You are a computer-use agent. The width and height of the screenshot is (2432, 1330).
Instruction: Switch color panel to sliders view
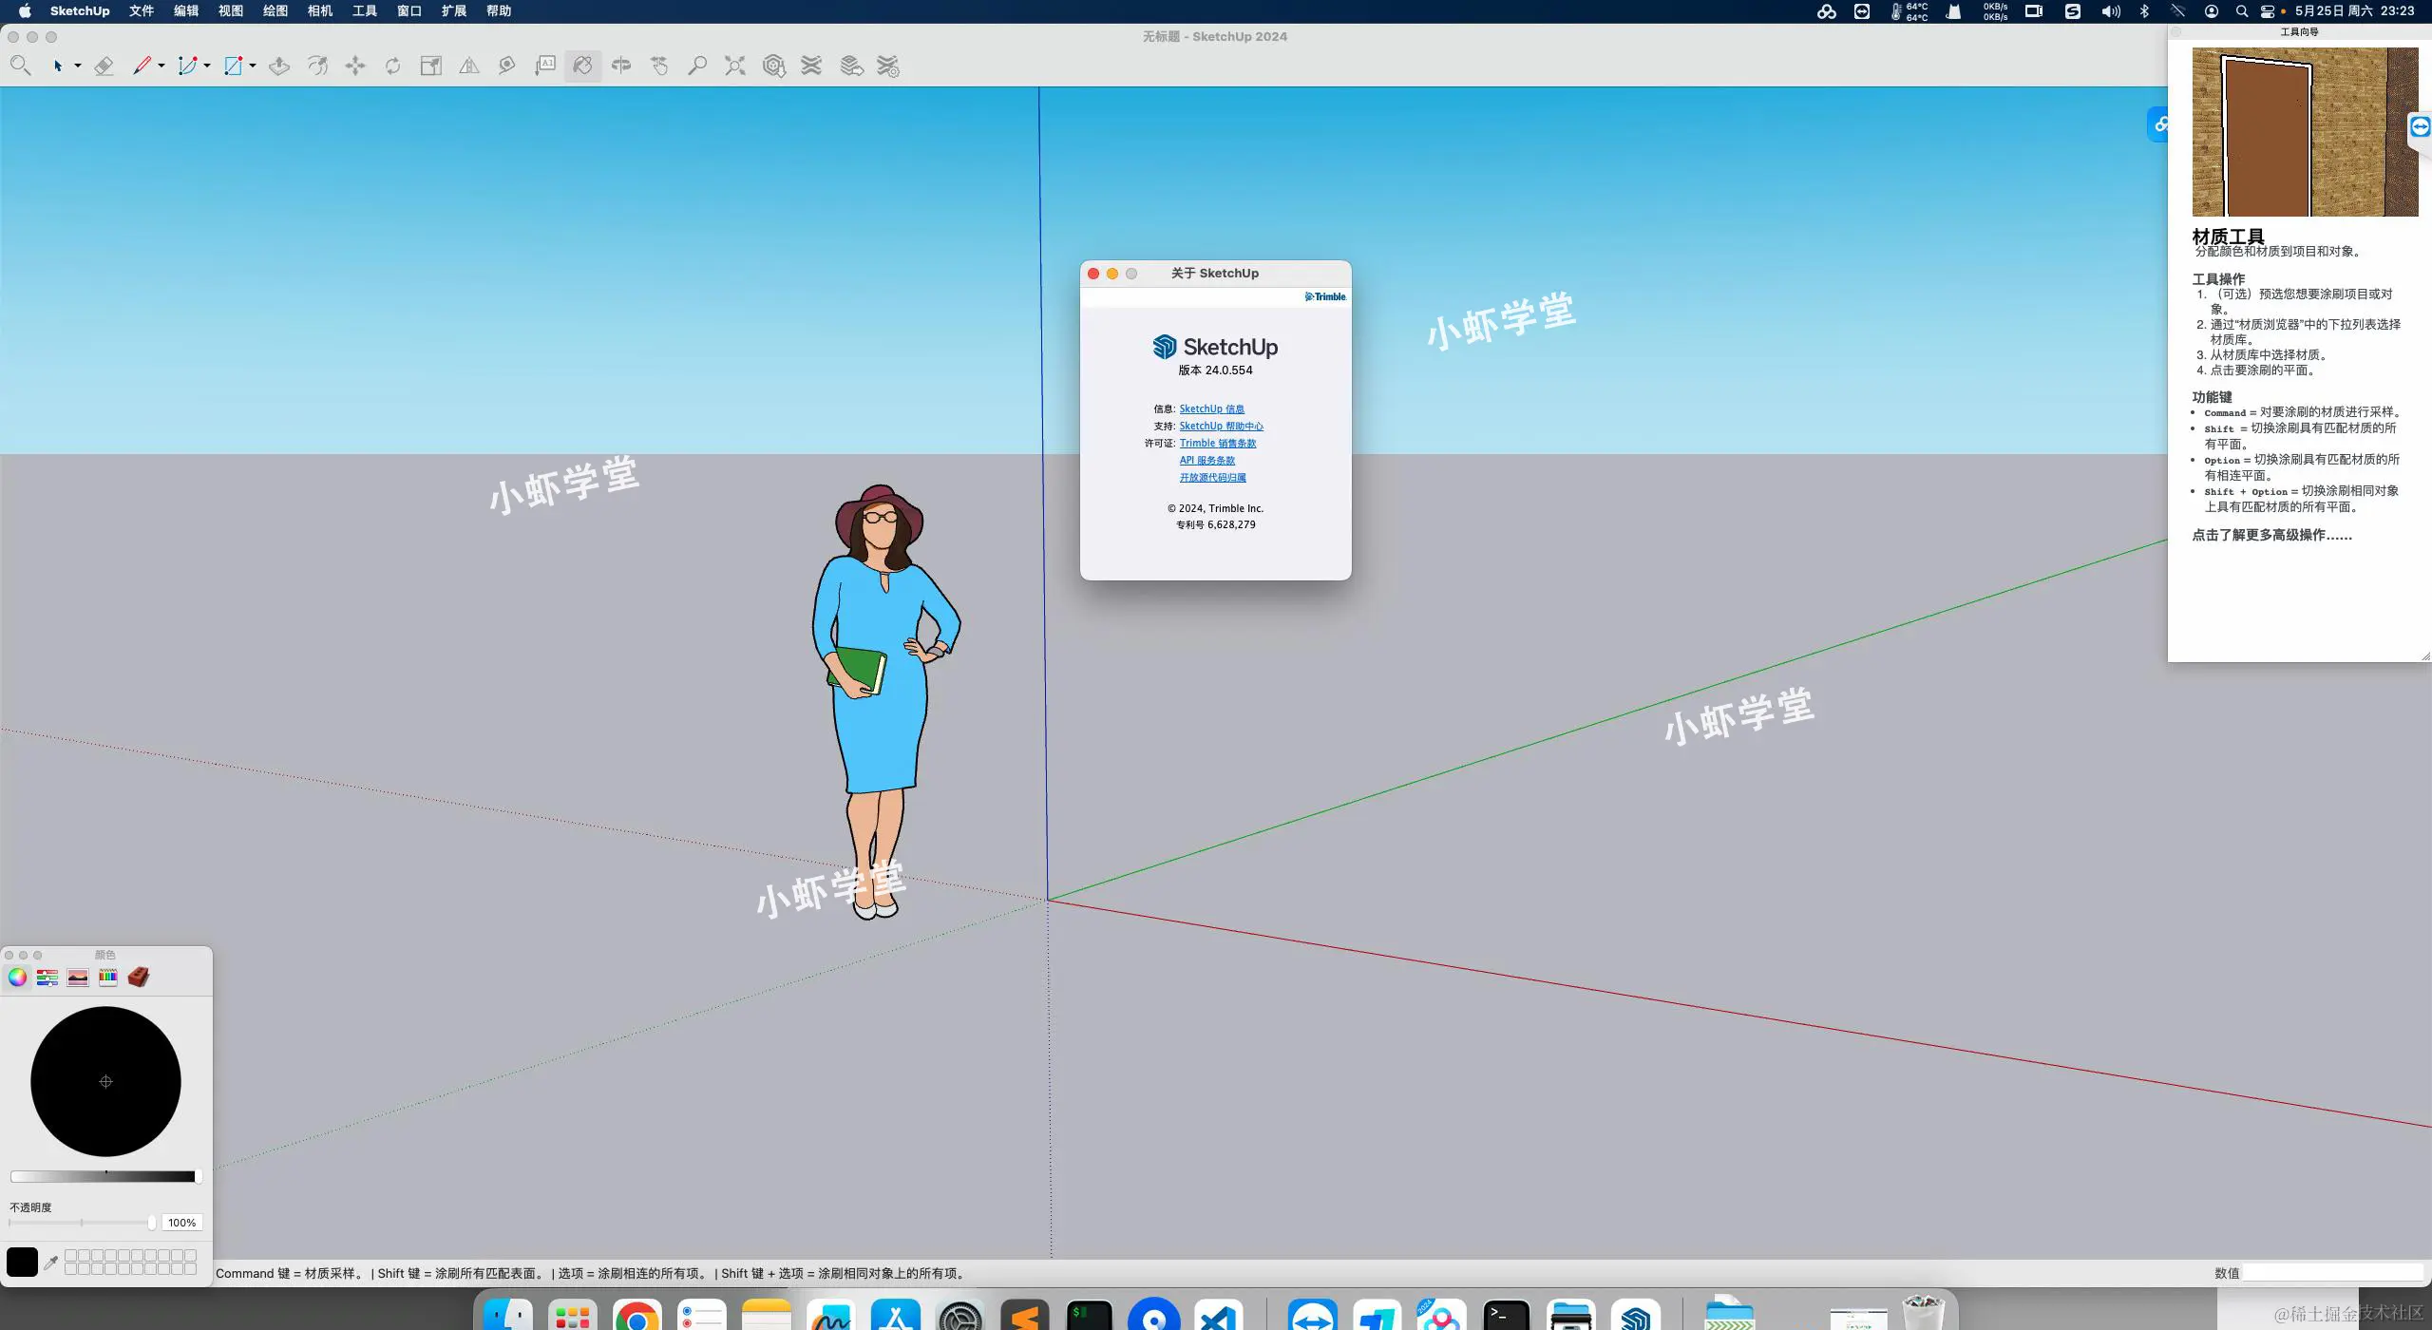click(x=47, y=977)
